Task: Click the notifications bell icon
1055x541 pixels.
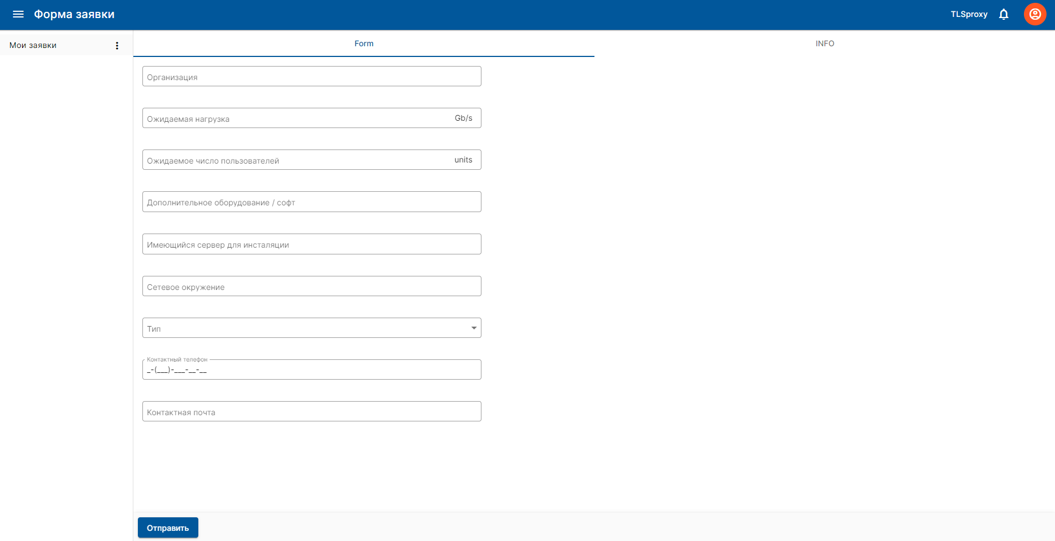Action: [x=1004, y=14]
